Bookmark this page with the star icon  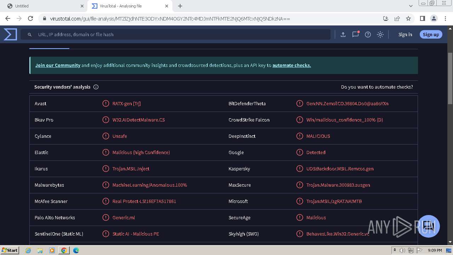click(x=408, y=18)
